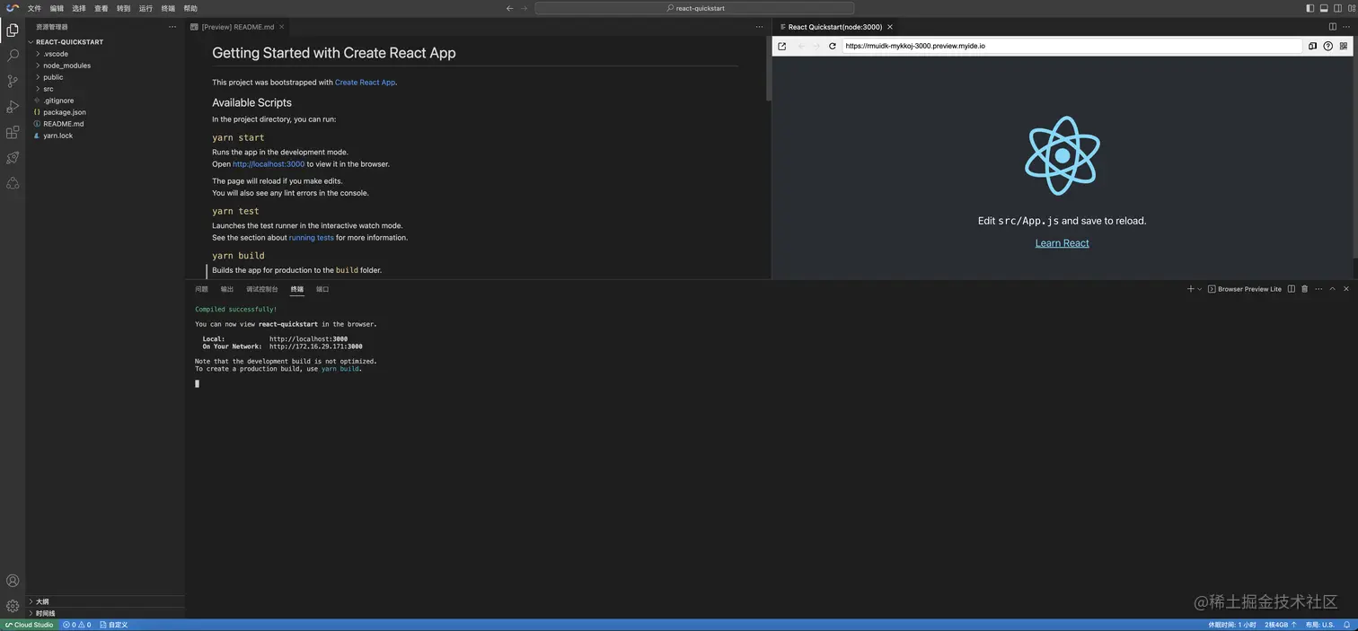The image size is (1358, 631).
Task: Kill terminal with trash icon
Action: tap(1305, 289)
